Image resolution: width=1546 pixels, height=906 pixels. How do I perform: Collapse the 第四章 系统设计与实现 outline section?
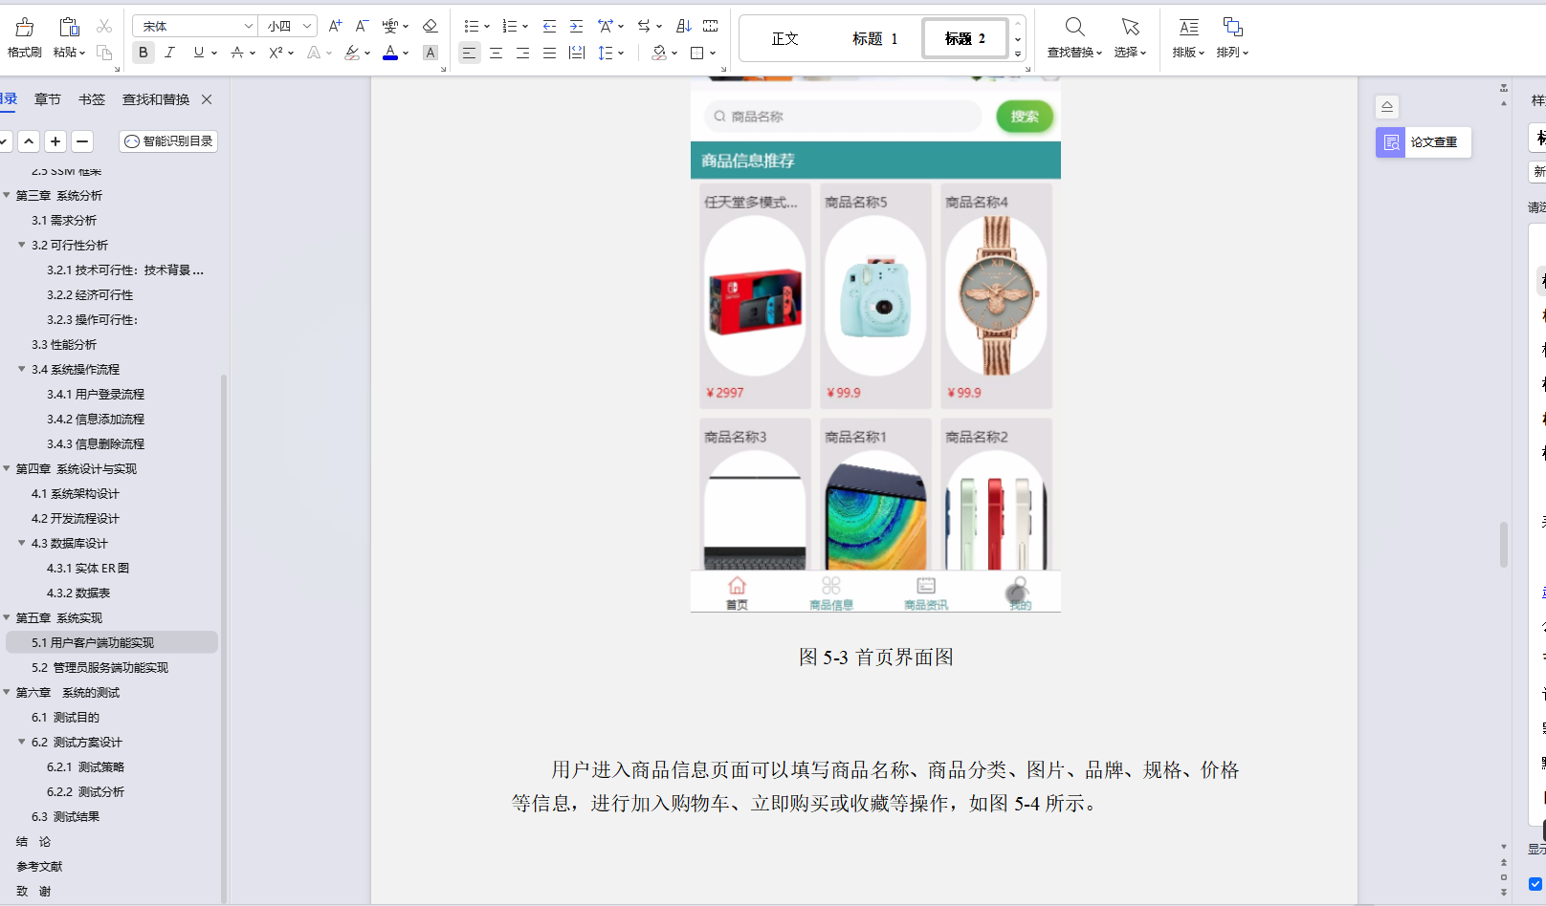click(8, 468)
